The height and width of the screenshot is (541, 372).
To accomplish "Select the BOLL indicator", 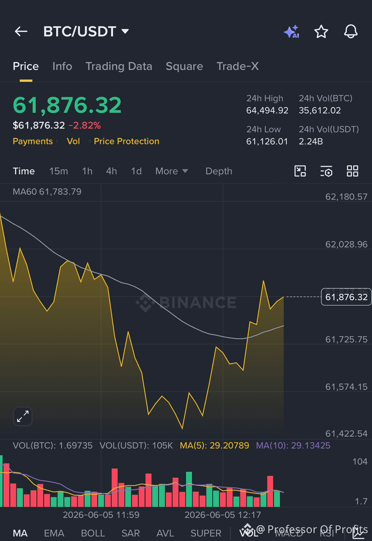I will point(93,533).
